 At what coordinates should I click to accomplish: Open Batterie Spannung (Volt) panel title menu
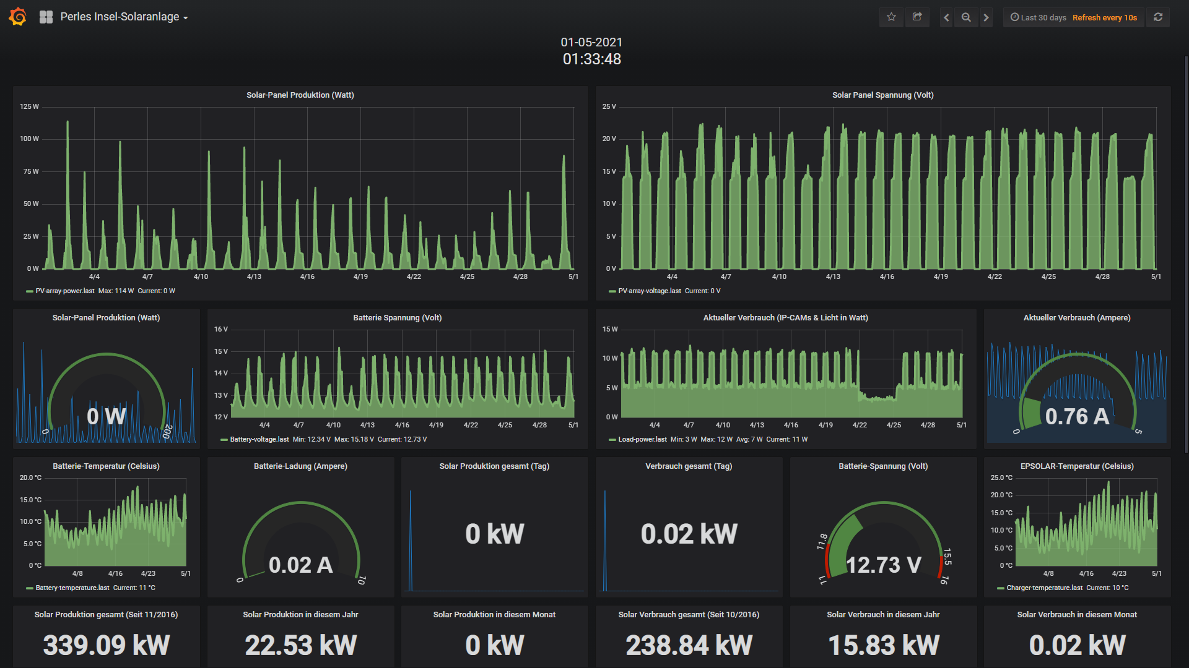coord(397,317)
